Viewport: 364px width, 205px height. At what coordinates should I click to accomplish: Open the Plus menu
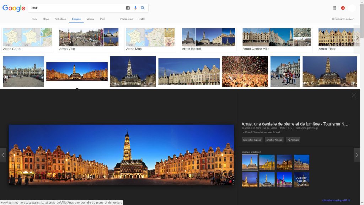click(102, 19)
